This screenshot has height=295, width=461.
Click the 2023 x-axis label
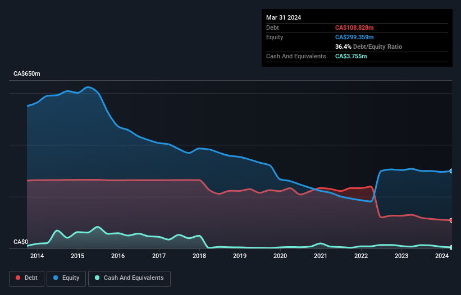tap(401, 256)
